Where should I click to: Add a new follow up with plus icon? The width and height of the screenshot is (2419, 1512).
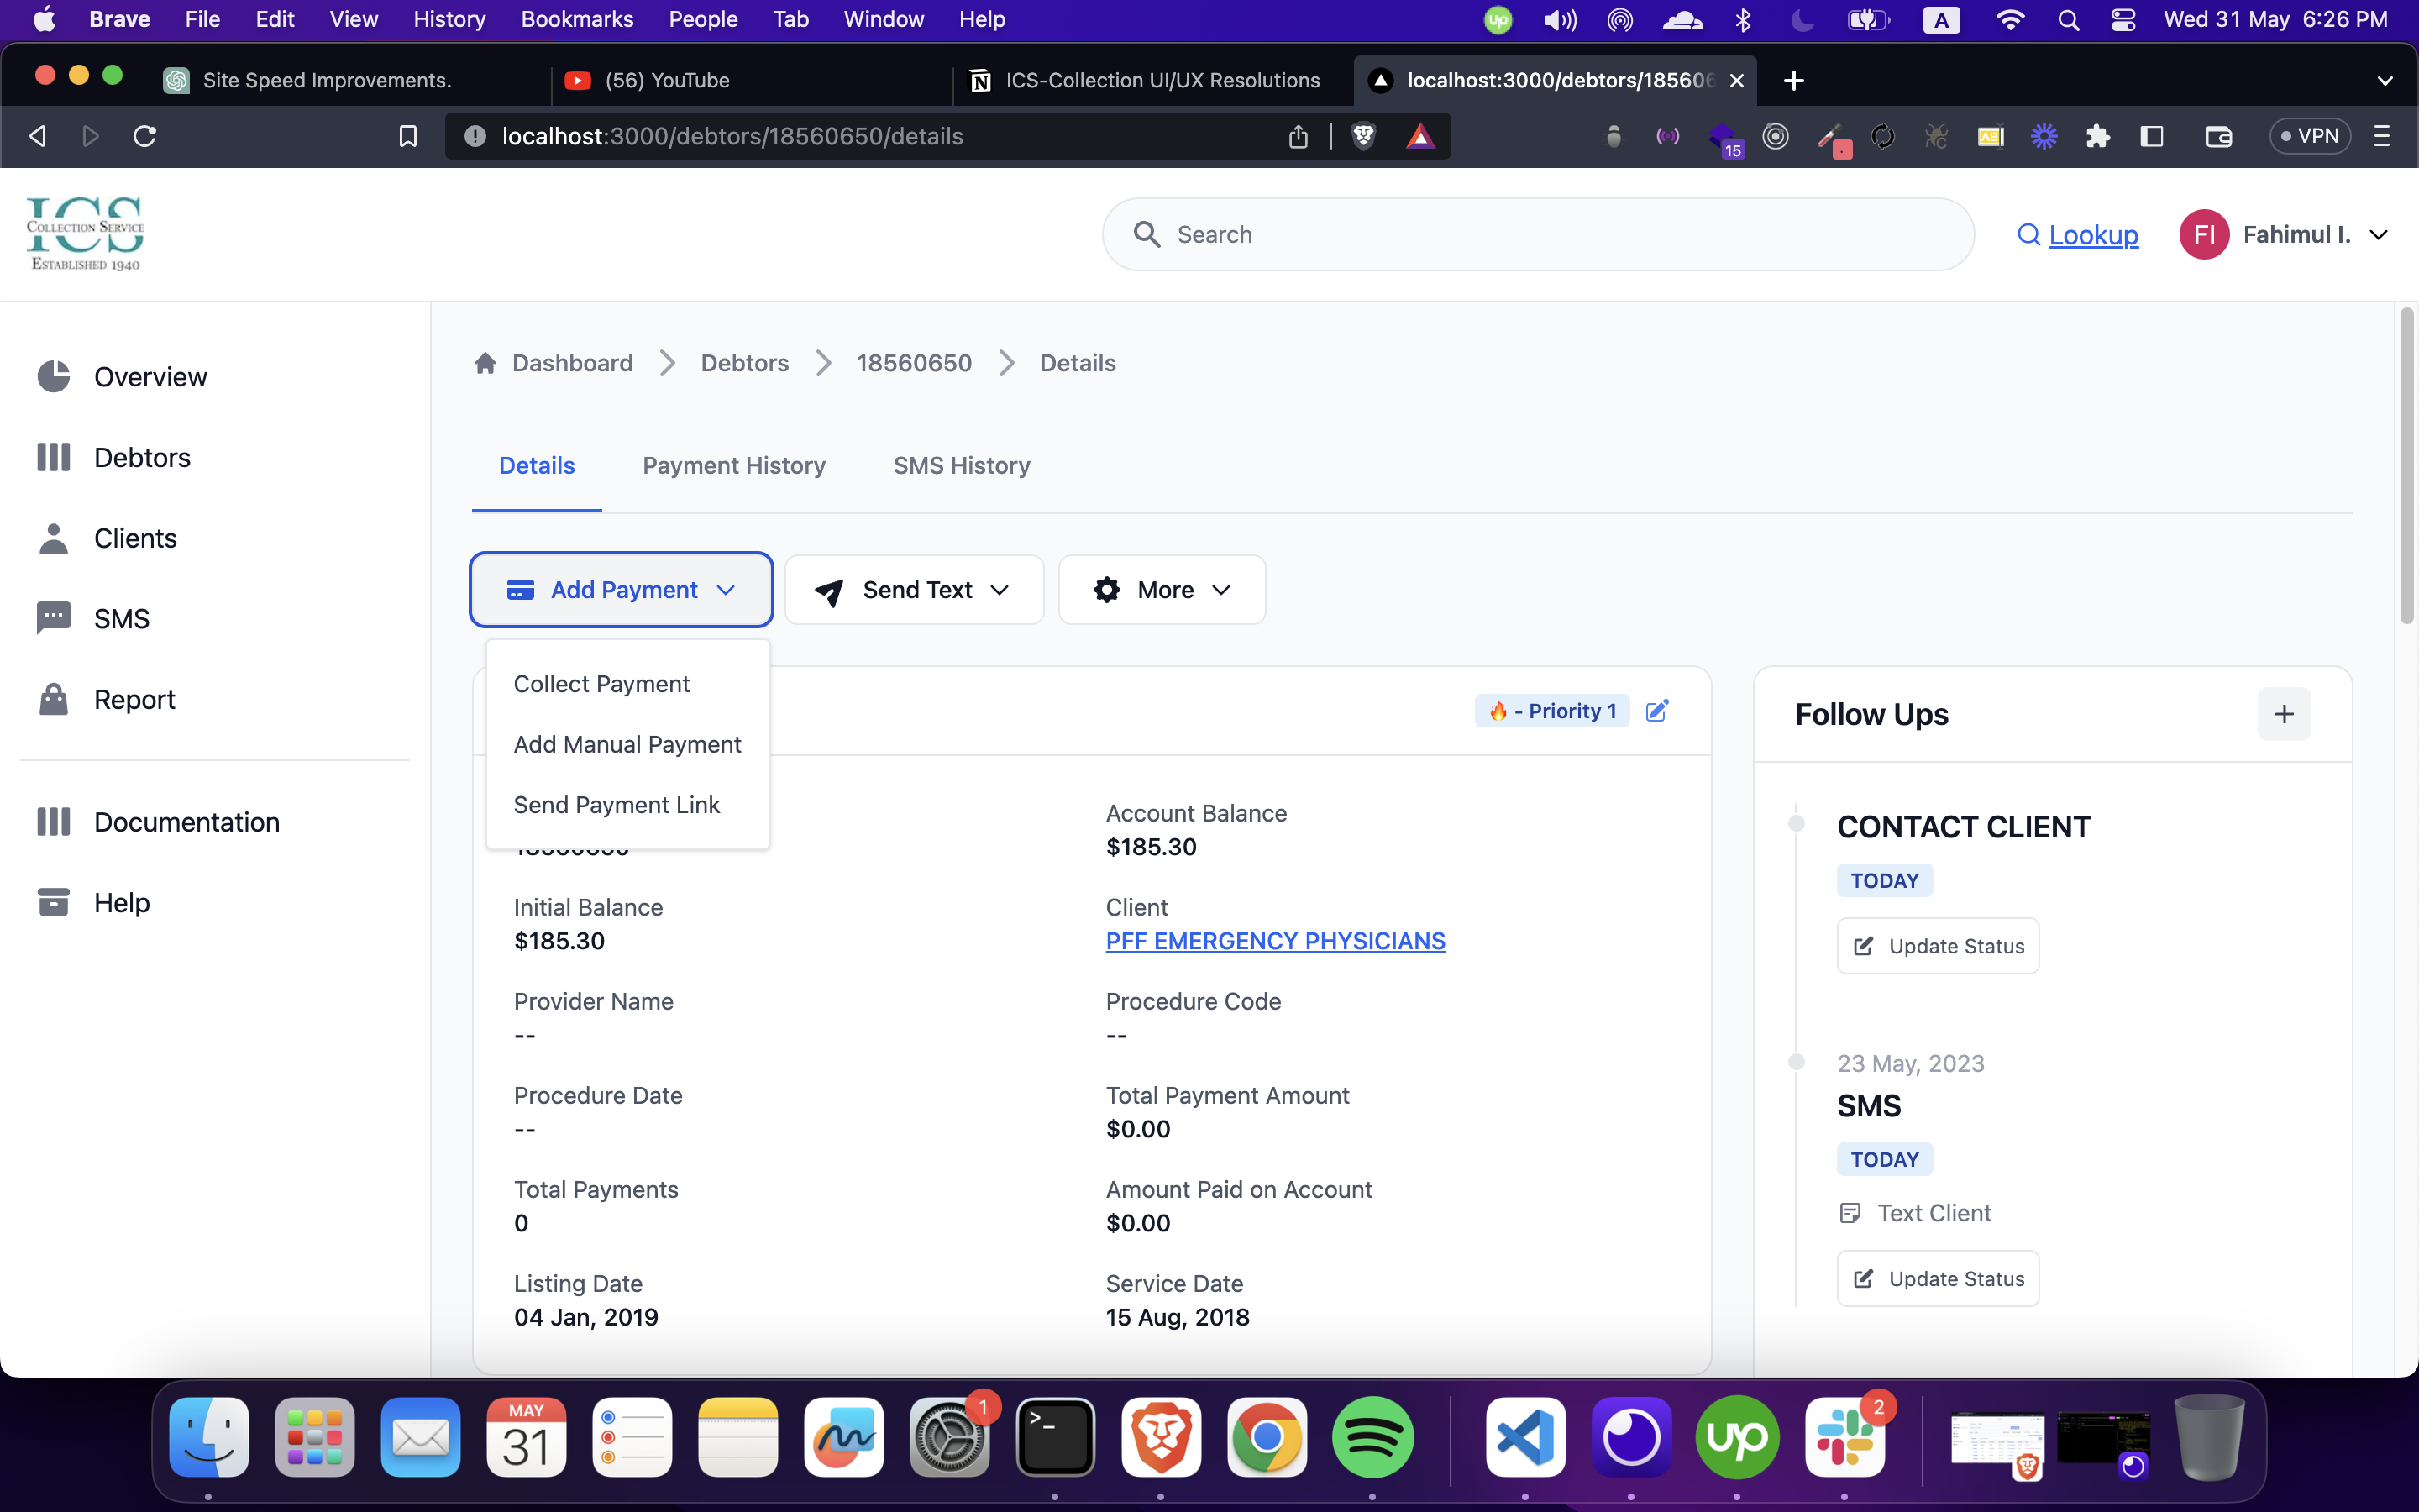2283,714
